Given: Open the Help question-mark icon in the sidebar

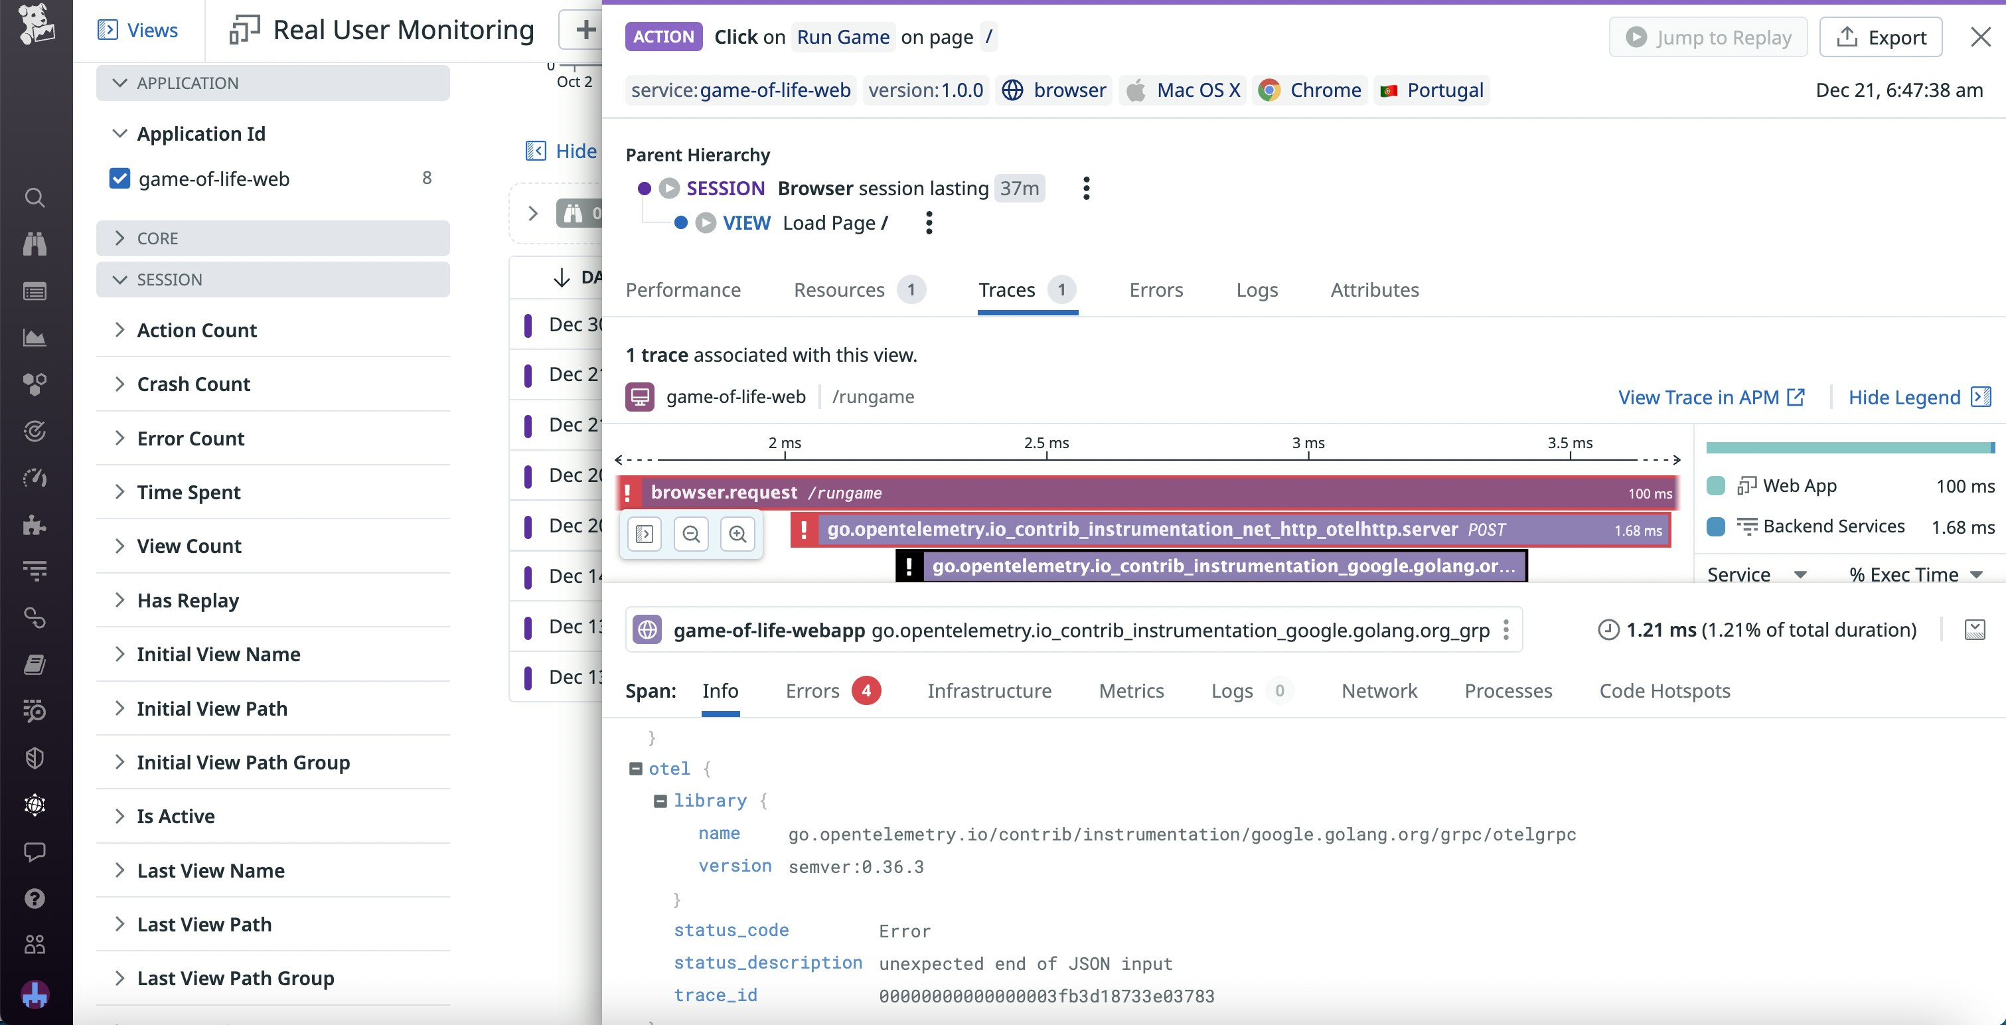Looking at the screenshot, I should click(x=35, y=898).
